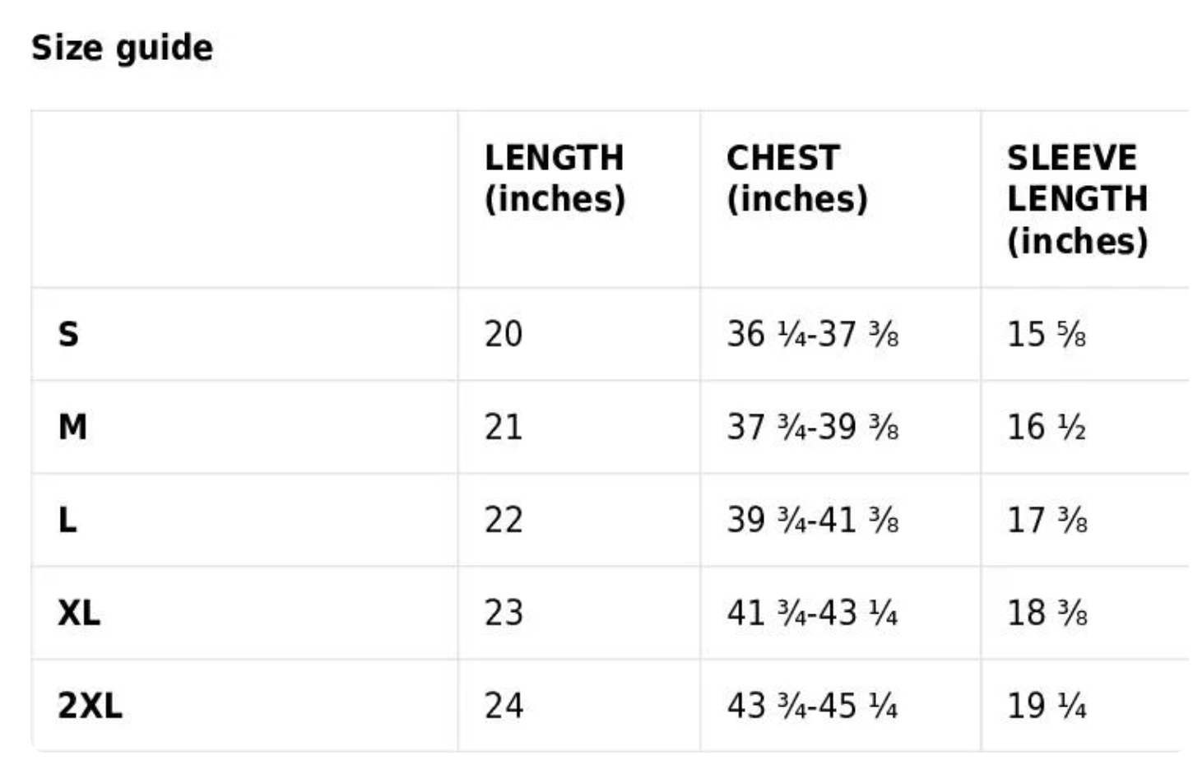Select the XL size row label
The height and width of the screenshot is (783, 1193).
pos(79,614)
